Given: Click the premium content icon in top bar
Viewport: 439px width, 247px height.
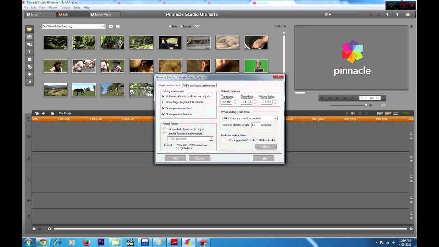Looking at the screenshot, I should (408, 14).
